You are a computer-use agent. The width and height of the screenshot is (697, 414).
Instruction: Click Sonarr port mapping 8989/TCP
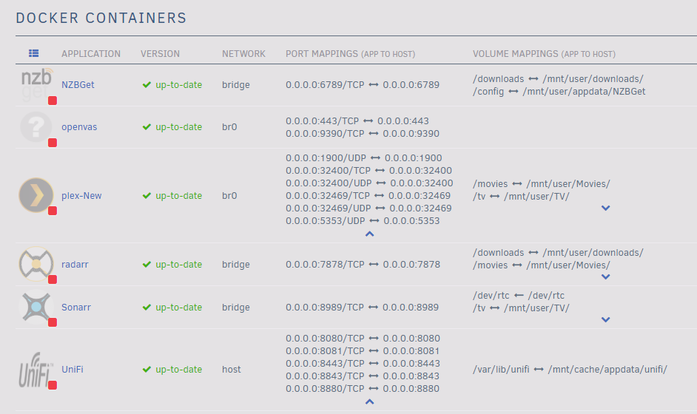click(x=362, y=307)
